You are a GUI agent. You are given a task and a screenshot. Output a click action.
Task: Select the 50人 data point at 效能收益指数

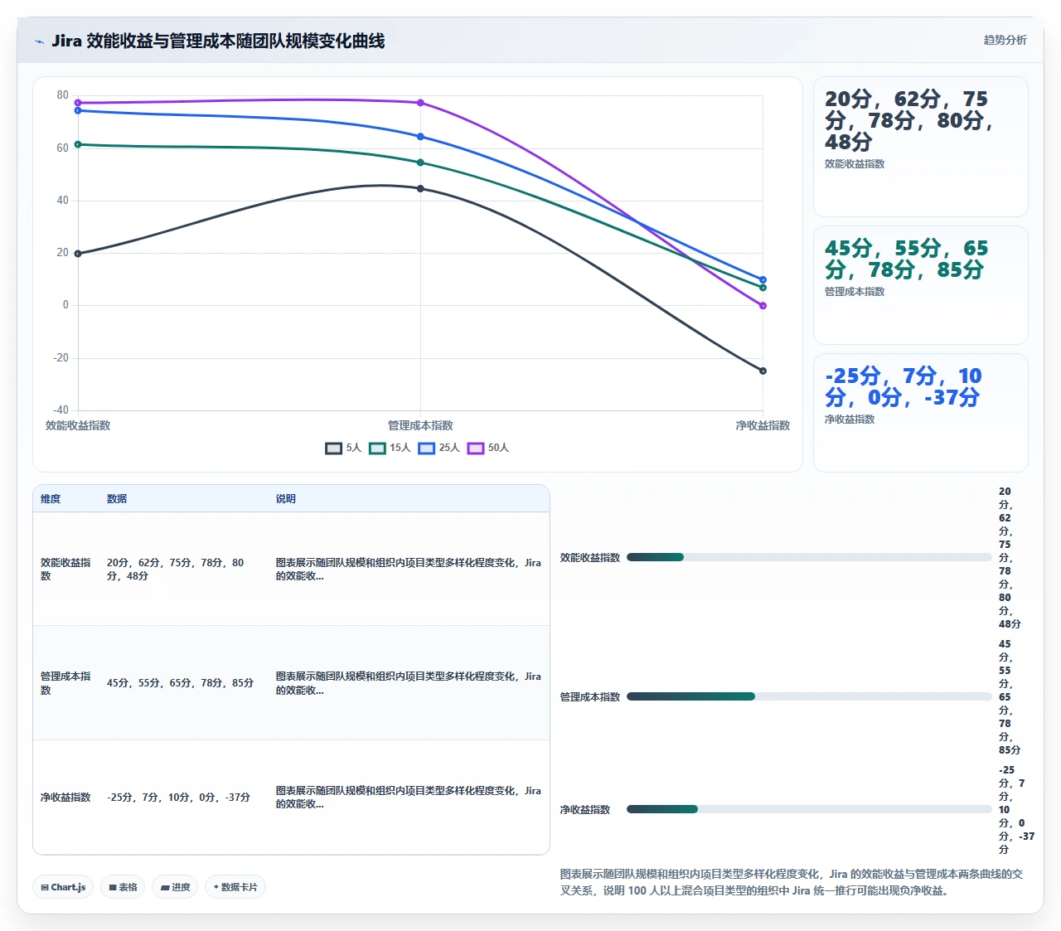78,103
